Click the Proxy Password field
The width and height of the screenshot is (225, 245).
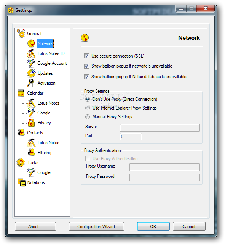pyautogui.click(x=164, y=177)
